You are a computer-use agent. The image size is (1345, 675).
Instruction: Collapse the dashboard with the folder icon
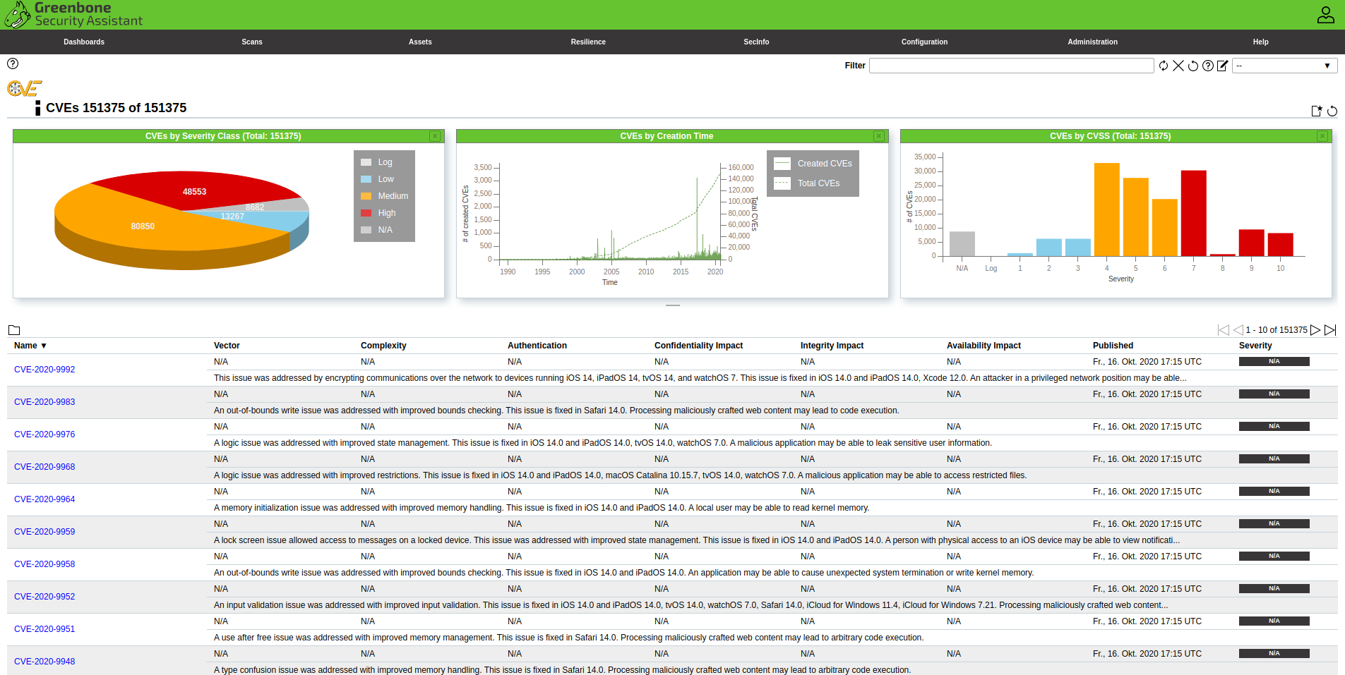click(x=14, y=330)
